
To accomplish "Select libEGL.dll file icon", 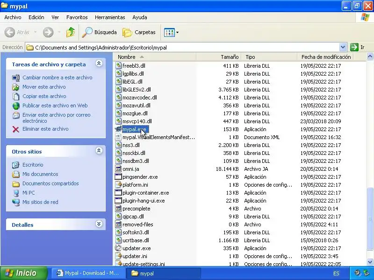I will pos(118,82).
